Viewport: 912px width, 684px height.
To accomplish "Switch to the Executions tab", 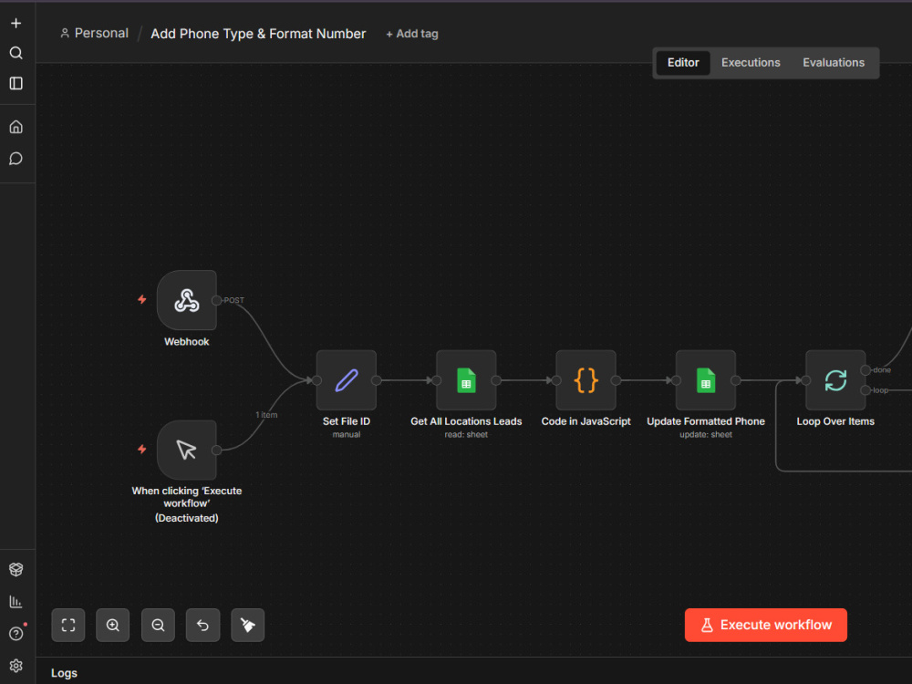I will [751, 63].
